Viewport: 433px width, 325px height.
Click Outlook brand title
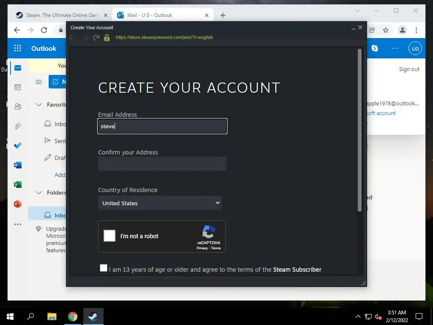pyautogui.click(x=44, y=48)
